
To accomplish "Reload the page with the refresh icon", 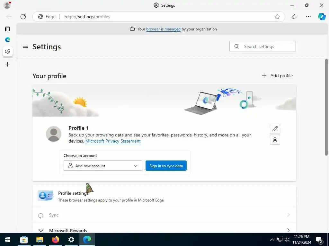I will click(23, 17).
